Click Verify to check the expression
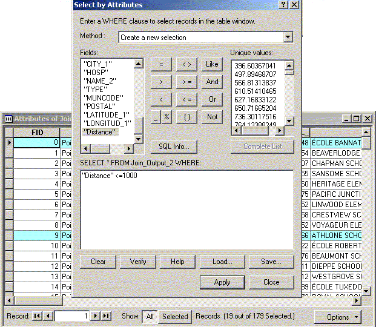Viewport: 376px width, 327px height. 137,262
